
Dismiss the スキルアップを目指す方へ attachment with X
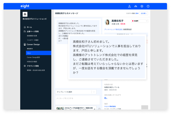pos(94,109)
